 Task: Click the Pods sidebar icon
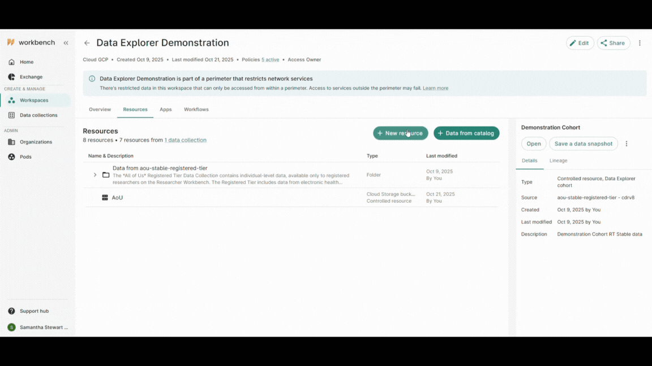pos(12,157)
